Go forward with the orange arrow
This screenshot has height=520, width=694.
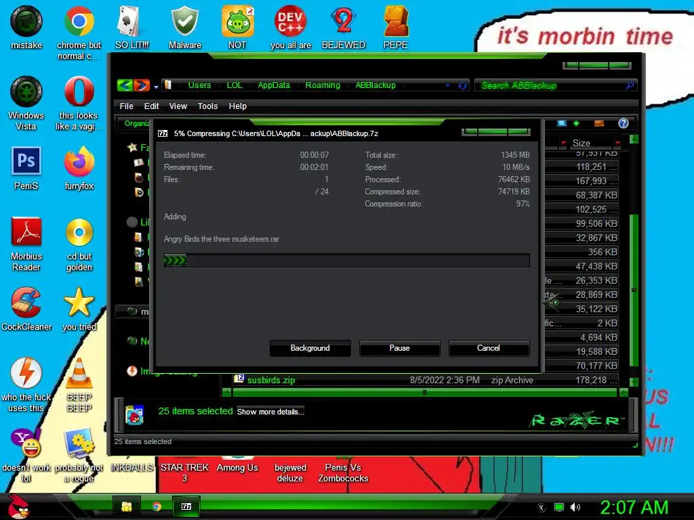(x=141, y=85)
